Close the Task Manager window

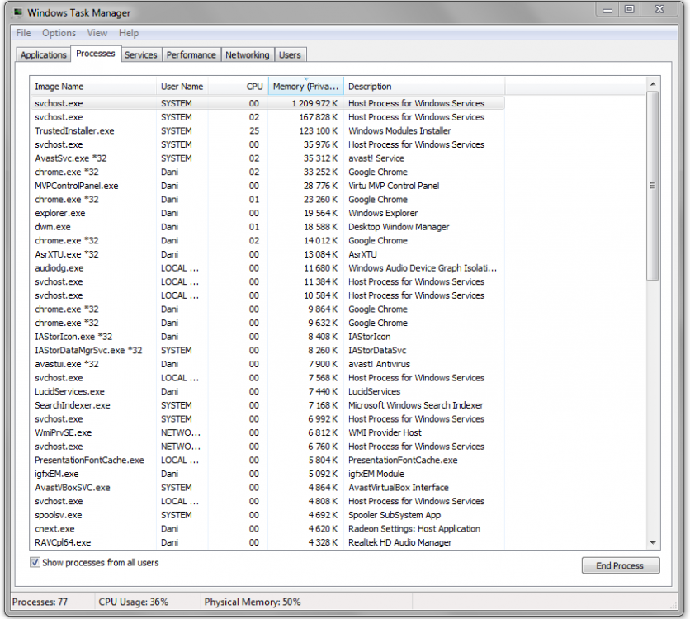click(x=659, y=10)
